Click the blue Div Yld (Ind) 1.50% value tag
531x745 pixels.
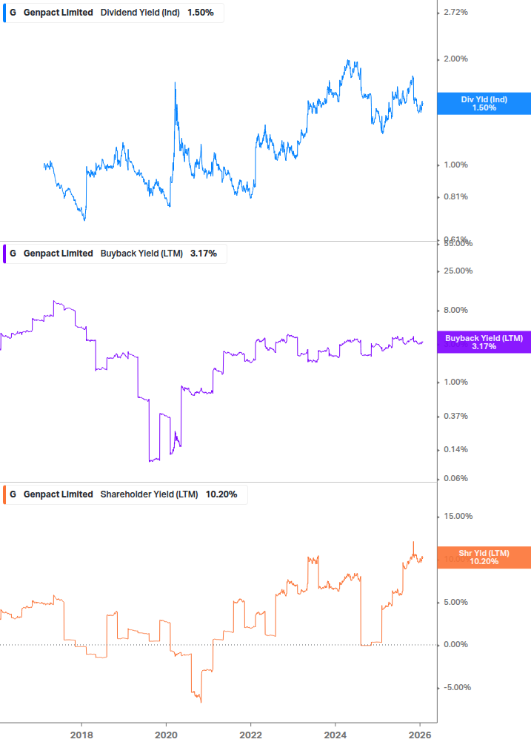click(484, 104)
